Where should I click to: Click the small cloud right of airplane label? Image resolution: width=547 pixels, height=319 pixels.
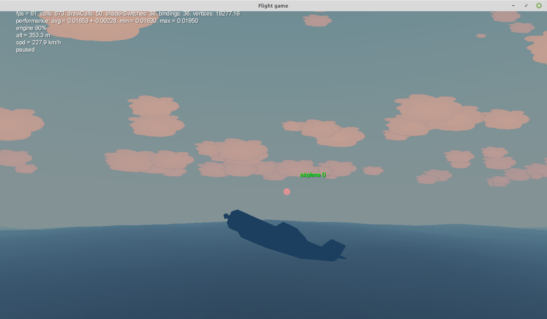(x=373, y=171)
